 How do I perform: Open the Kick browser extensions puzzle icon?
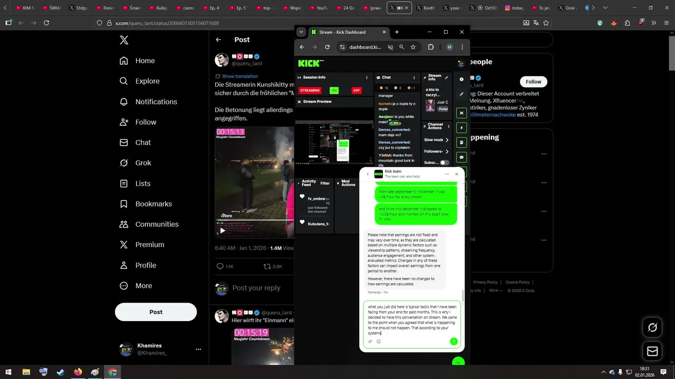point(431,47)
